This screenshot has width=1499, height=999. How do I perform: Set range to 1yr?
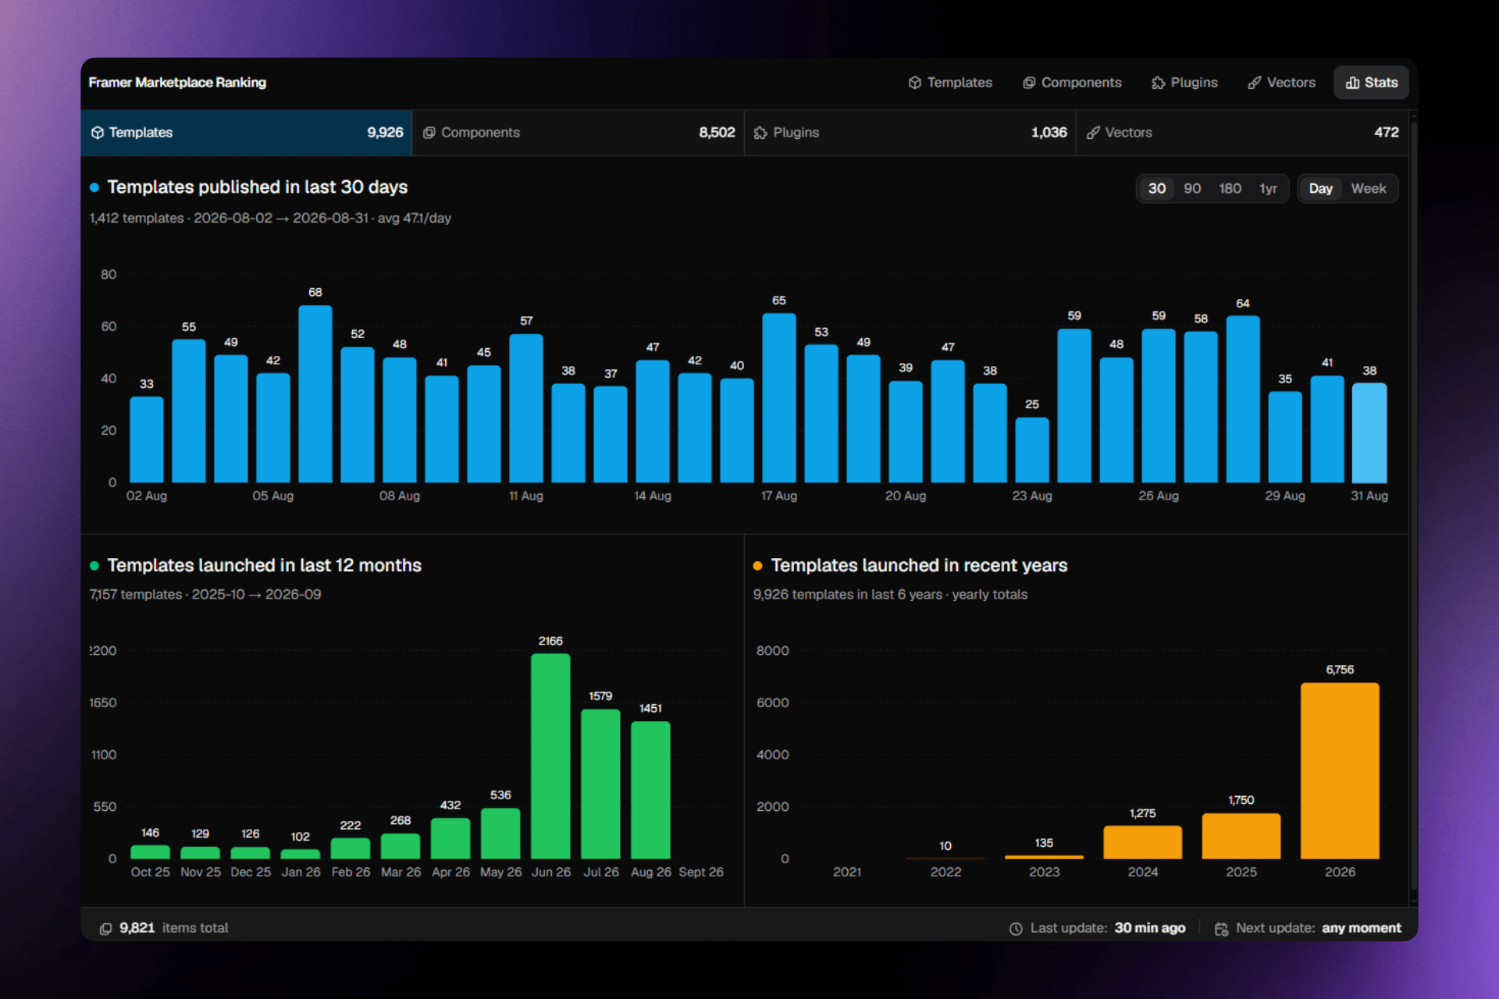click(1269, 189)
